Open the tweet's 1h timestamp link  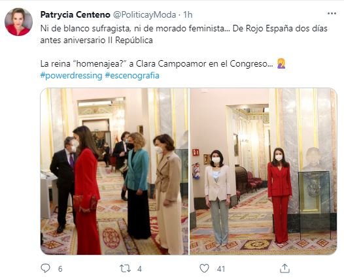pos(188,15)
